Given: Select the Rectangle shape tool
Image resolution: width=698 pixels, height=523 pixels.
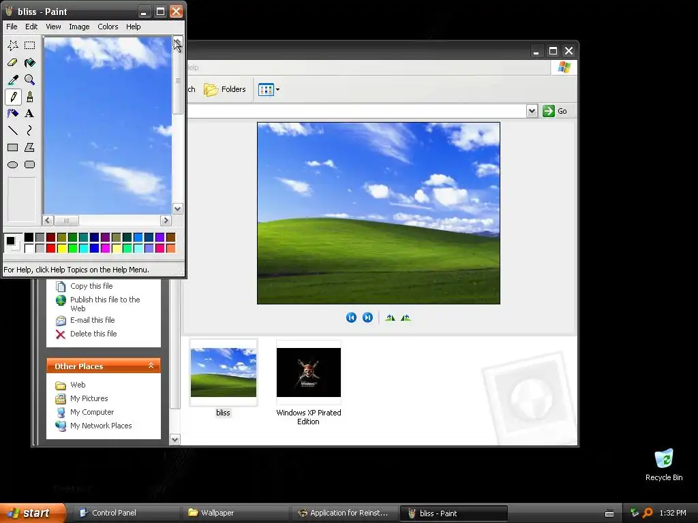Looking at the screenshot, I should 13,148.
